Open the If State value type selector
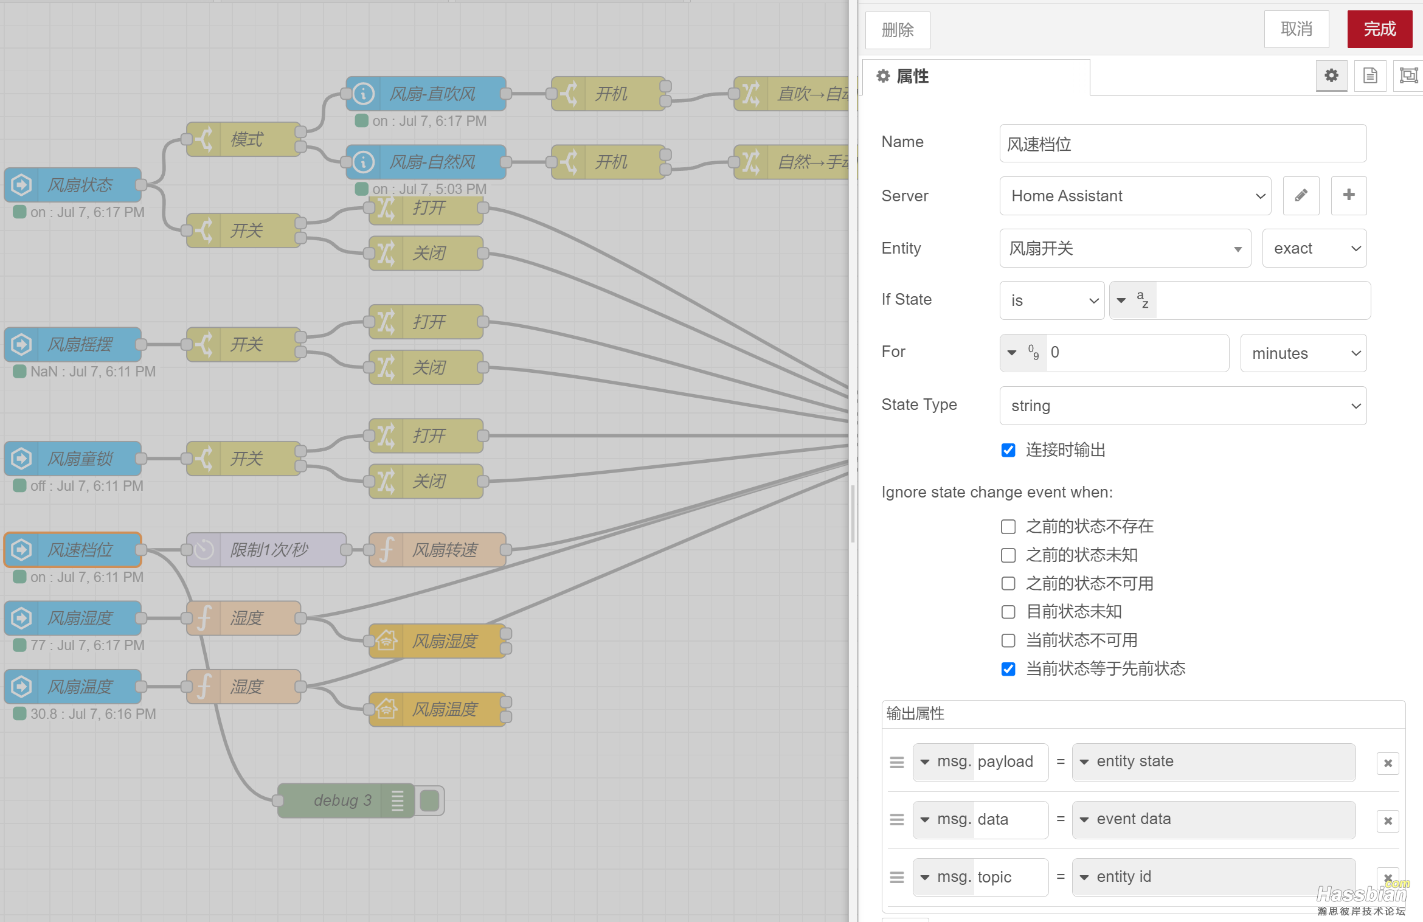Image resolution: width=1423 pixels, height=922 pixels. click(1133, 300)
